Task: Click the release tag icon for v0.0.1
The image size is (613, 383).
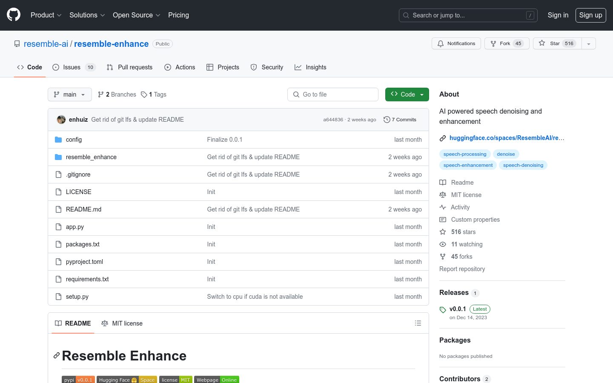Action: point(443,310)
